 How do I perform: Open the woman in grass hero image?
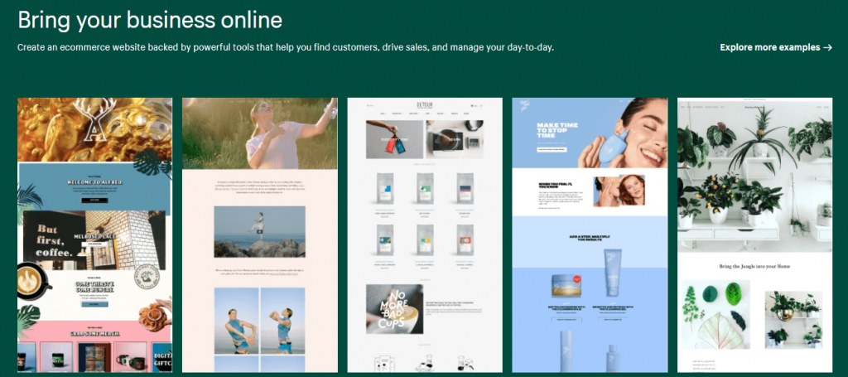coord(259,133)
